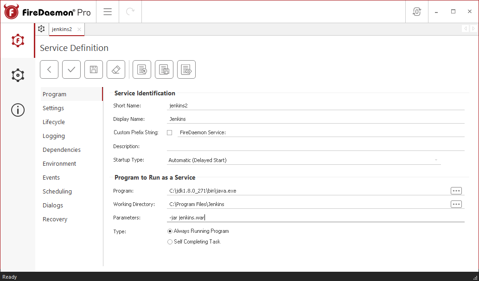Click the Short Name input field

click(316, 106)
